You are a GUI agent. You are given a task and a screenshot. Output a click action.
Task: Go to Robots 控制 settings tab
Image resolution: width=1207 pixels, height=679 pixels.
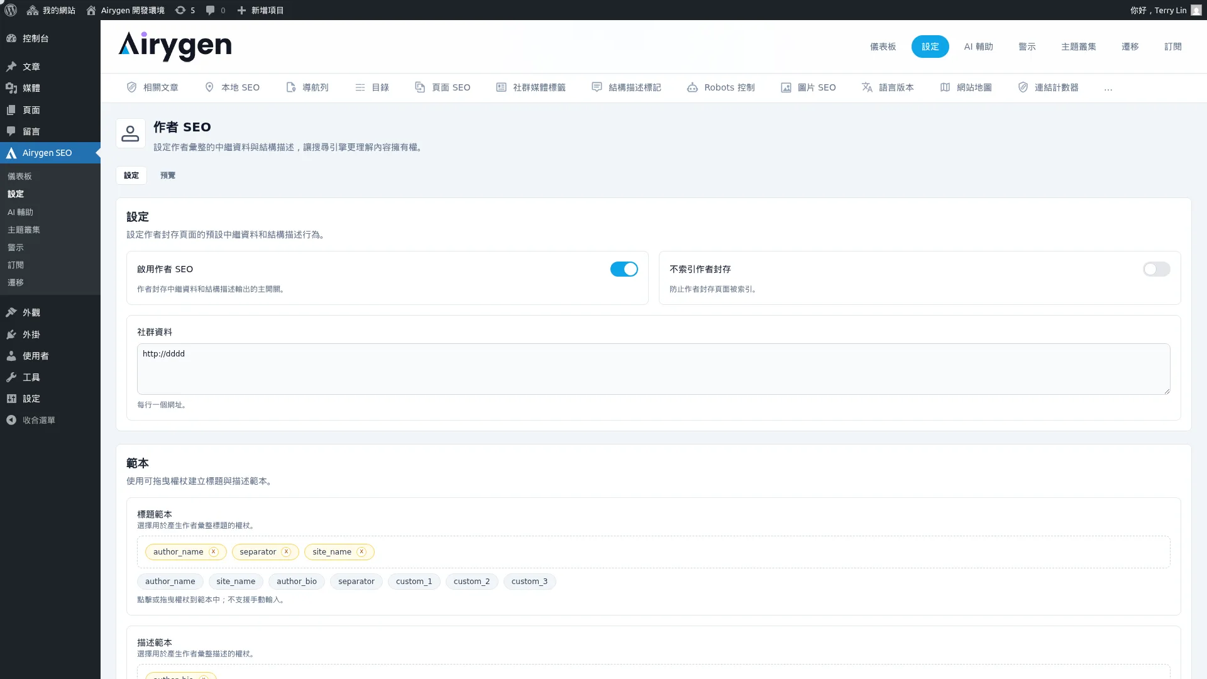pos(721,87)
